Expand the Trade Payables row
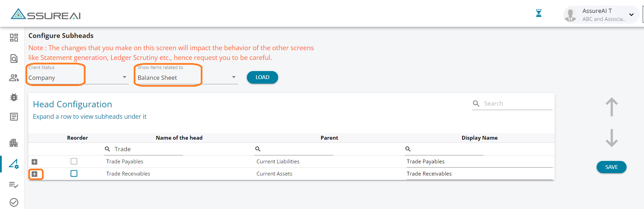644x209 pixels. (35, 162)
